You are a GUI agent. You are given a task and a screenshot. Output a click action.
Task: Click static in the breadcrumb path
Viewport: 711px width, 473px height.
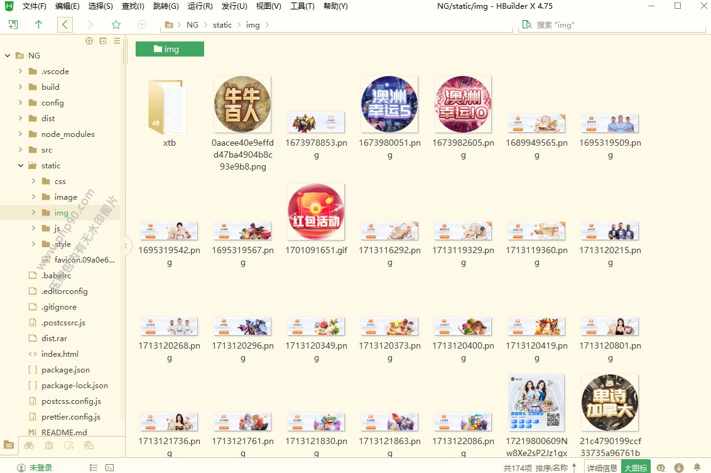pos(222,25)
